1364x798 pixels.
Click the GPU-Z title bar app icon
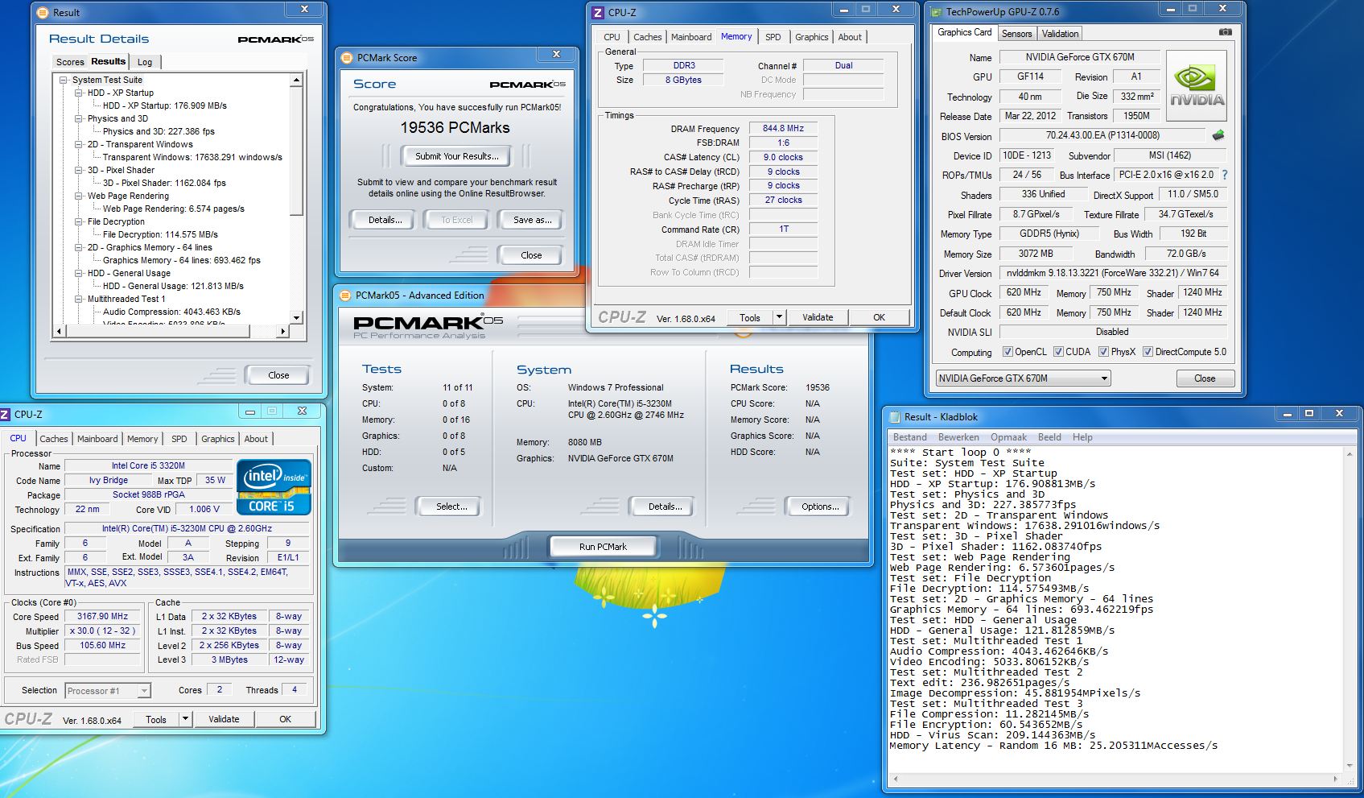[x=936, y=12]
